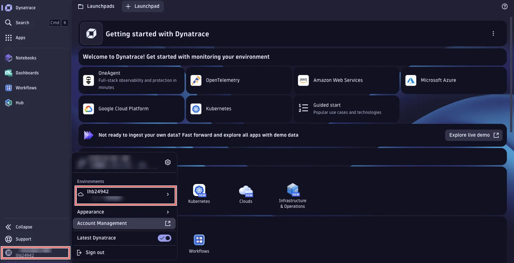The image size is (514, 263).
Task: Select the Kubernetes setup card
Action: (239, 109)
